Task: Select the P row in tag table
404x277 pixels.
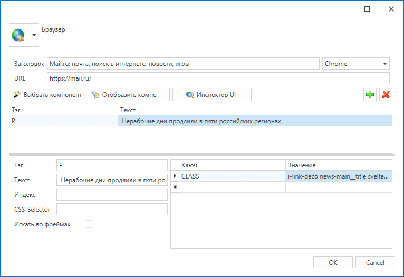Action: (x=63, y=121)
